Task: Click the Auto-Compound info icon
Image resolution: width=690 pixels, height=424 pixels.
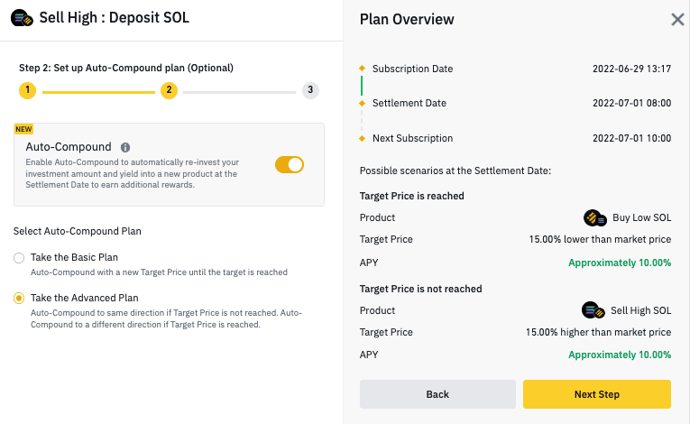Action: [x=125, y=147]
